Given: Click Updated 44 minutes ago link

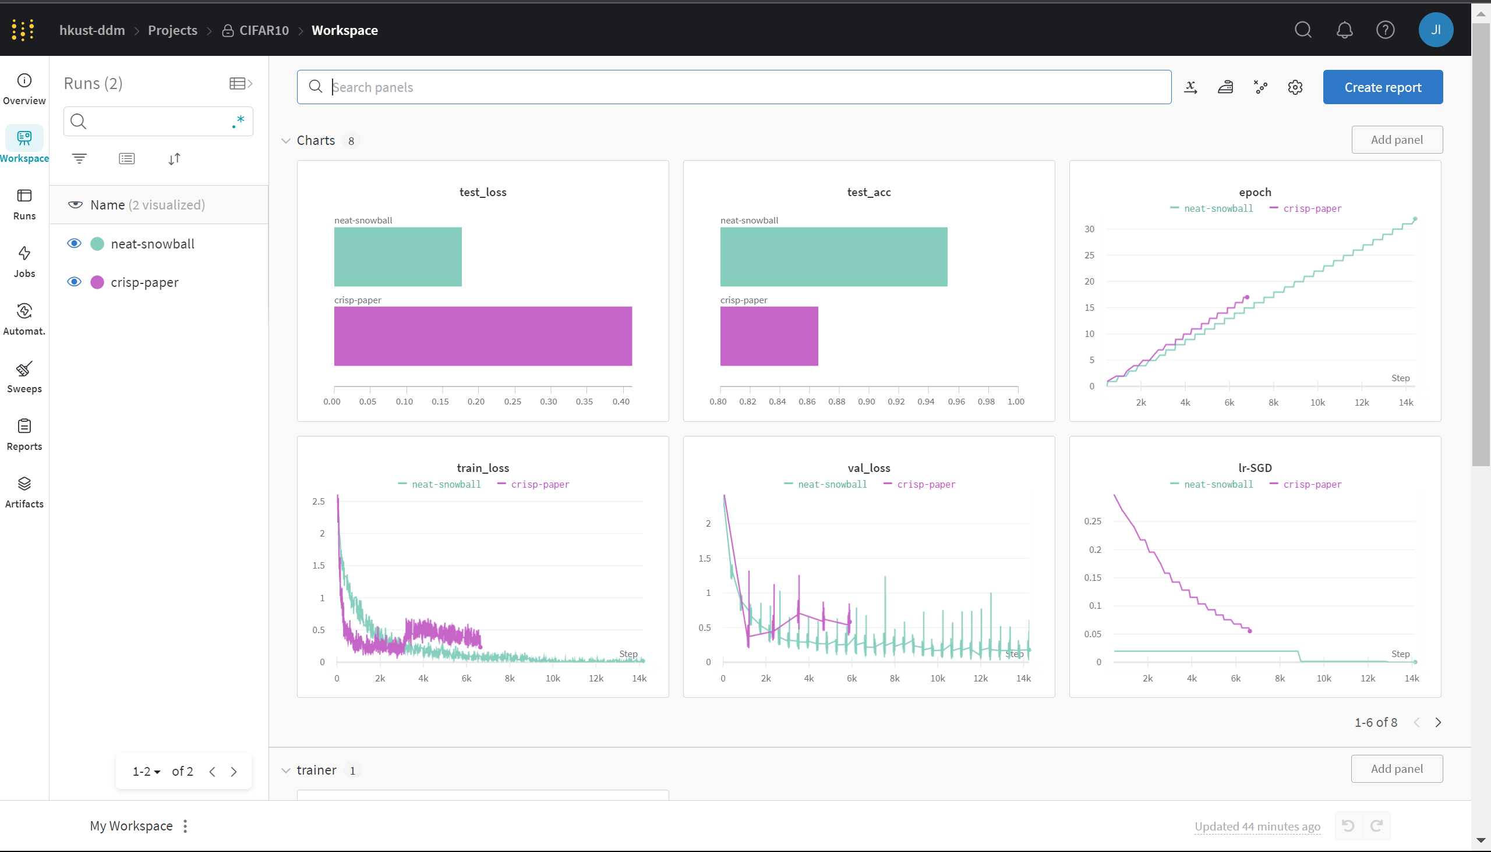Looking at the screenshot, I should 1257,826.
